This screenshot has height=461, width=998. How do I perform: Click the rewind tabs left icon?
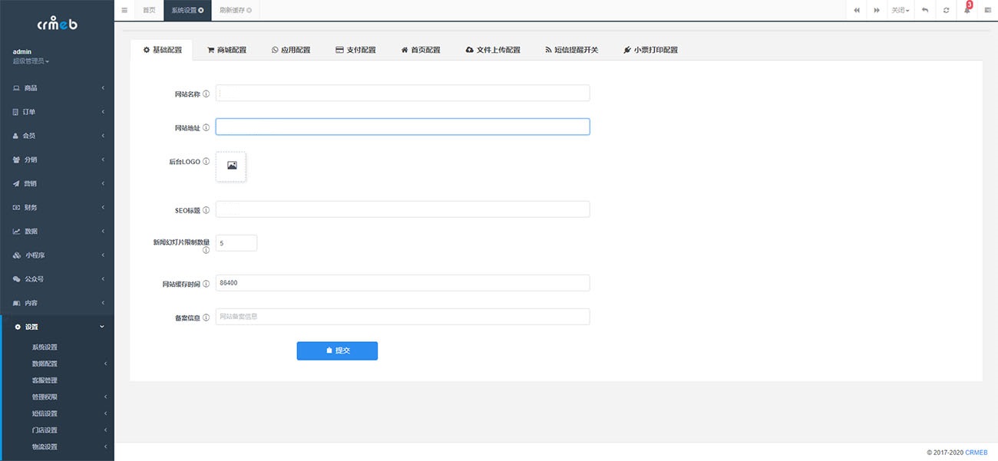(x=857, y=10)
